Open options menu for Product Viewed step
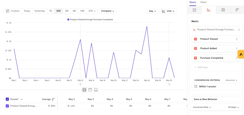This screenshot has width=244, height=115. tap(237, 39)
